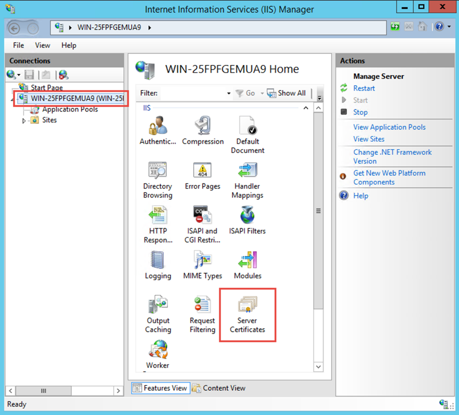Viewport: 459px width, 415px height.
Task: Click the Connections scroll left arrow
Action: click(11, 391)
